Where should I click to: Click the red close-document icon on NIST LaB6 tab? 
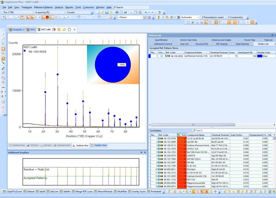pyautogui.click(x=54, y=30)
